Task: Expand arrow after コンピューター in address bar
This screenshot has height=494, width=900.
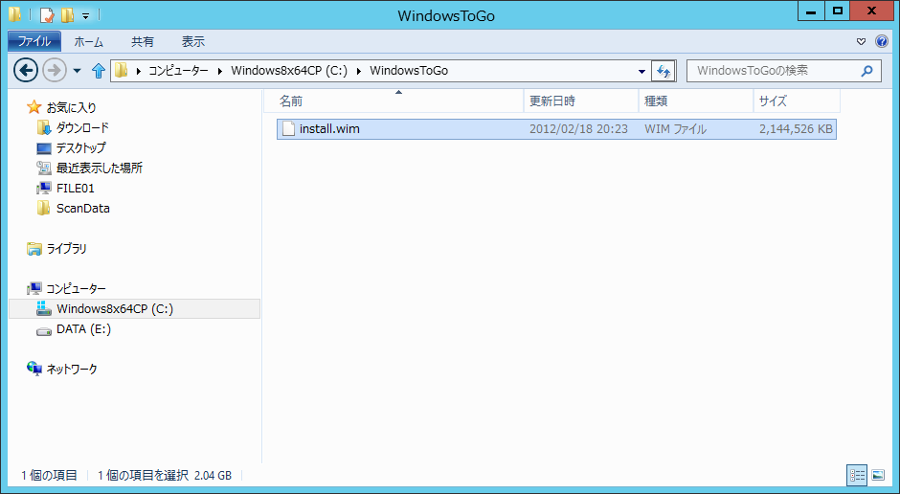Action: tap(220, 71)
